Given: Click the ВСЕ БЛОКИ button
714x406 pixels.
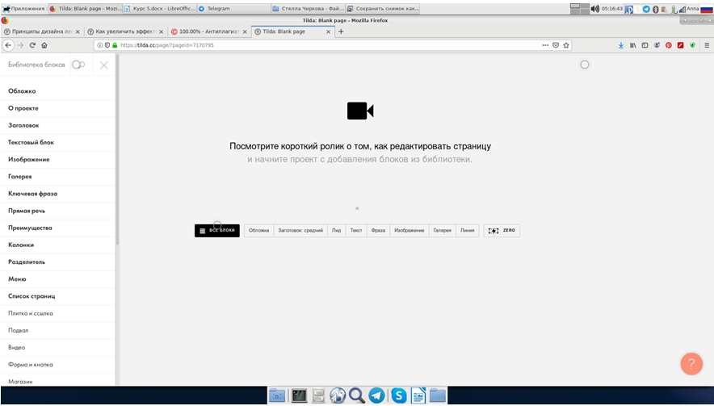Looking at the screenshot, I should point(217,231).
